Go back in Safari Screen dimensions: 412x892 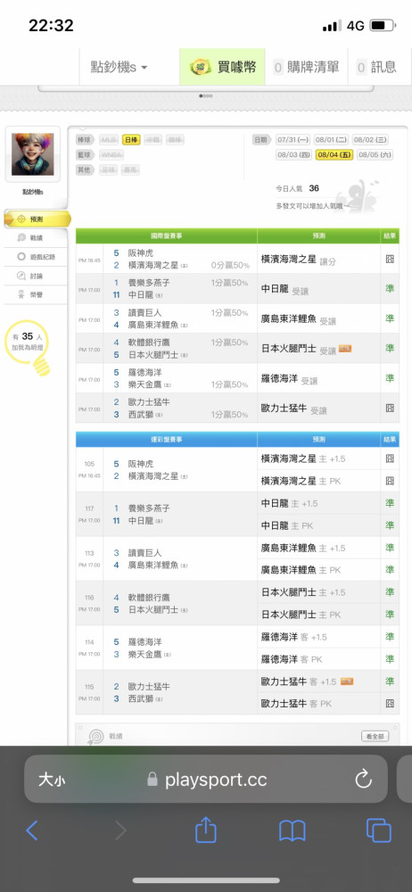click(32, 830)
